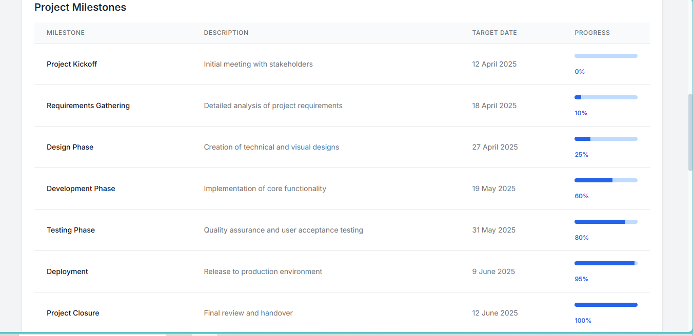Click the Target Date column header
693x336 pixels.
tap(494, 33)
